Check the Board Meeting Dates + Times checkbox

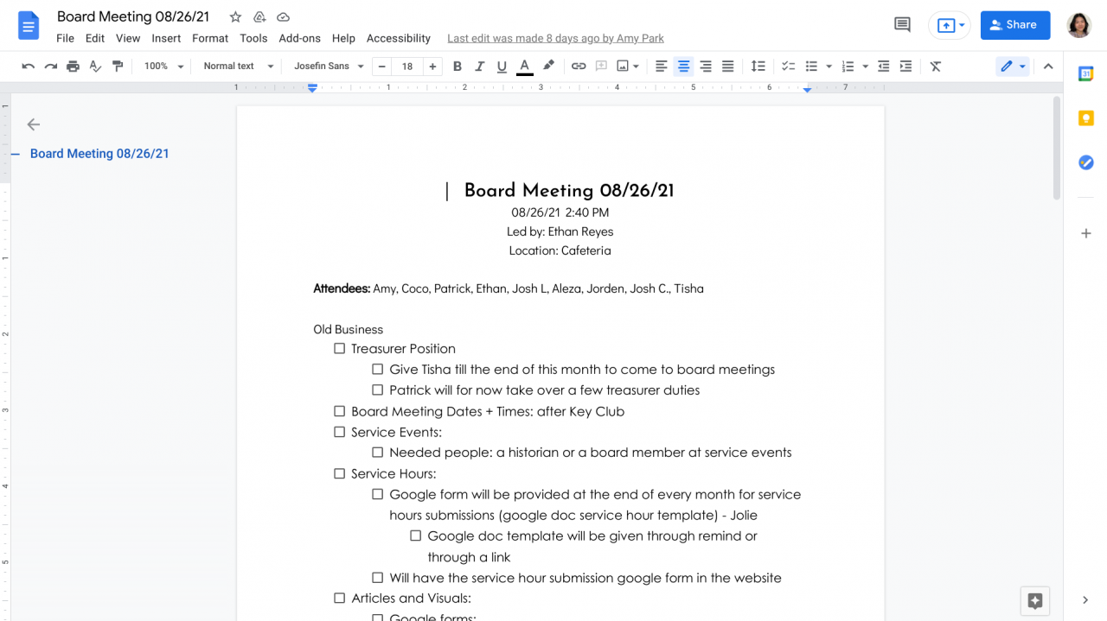pos(339,411)
